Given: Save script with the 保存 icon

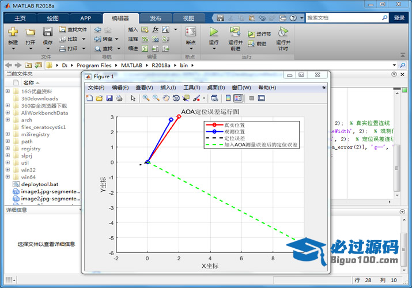Looking at the screenshot, I should 48,32.
